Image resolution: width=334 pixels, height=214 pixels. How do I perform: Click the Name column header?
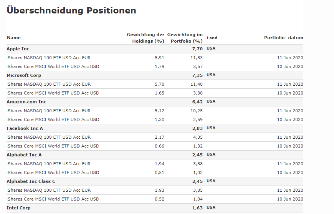tap(14, 38)
